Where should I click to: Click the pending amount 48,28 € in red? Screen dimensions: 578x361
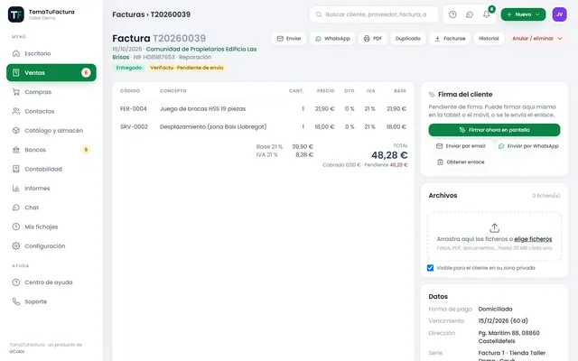(398, 165)
